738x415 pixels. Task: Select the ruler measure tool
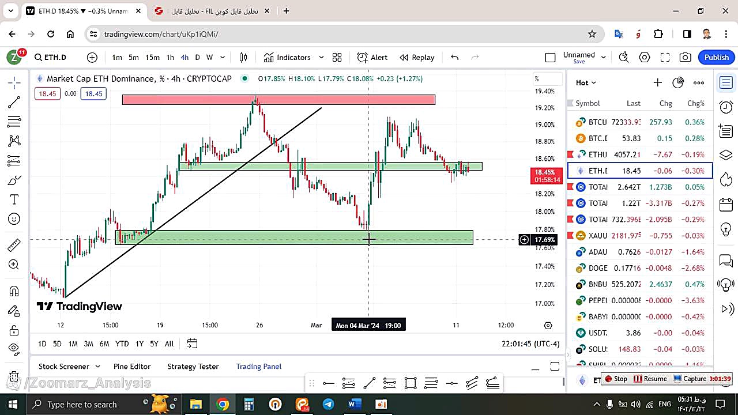pyautogui.click(x=14, y=246)
